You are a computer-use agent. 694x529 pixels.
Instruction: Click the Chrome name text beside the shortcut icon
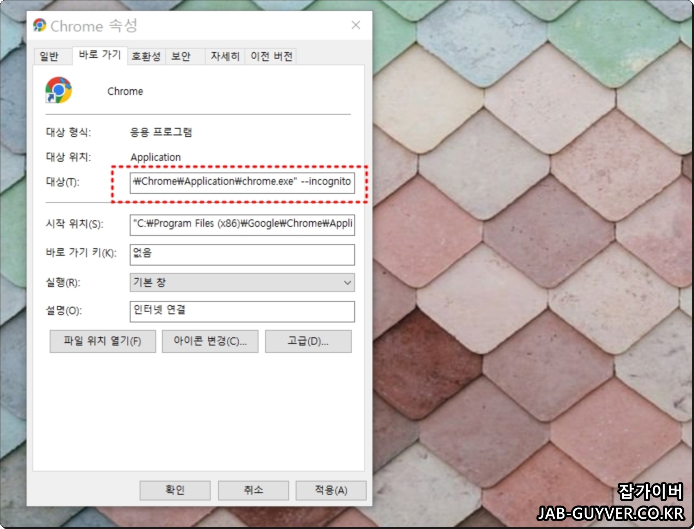125,91
